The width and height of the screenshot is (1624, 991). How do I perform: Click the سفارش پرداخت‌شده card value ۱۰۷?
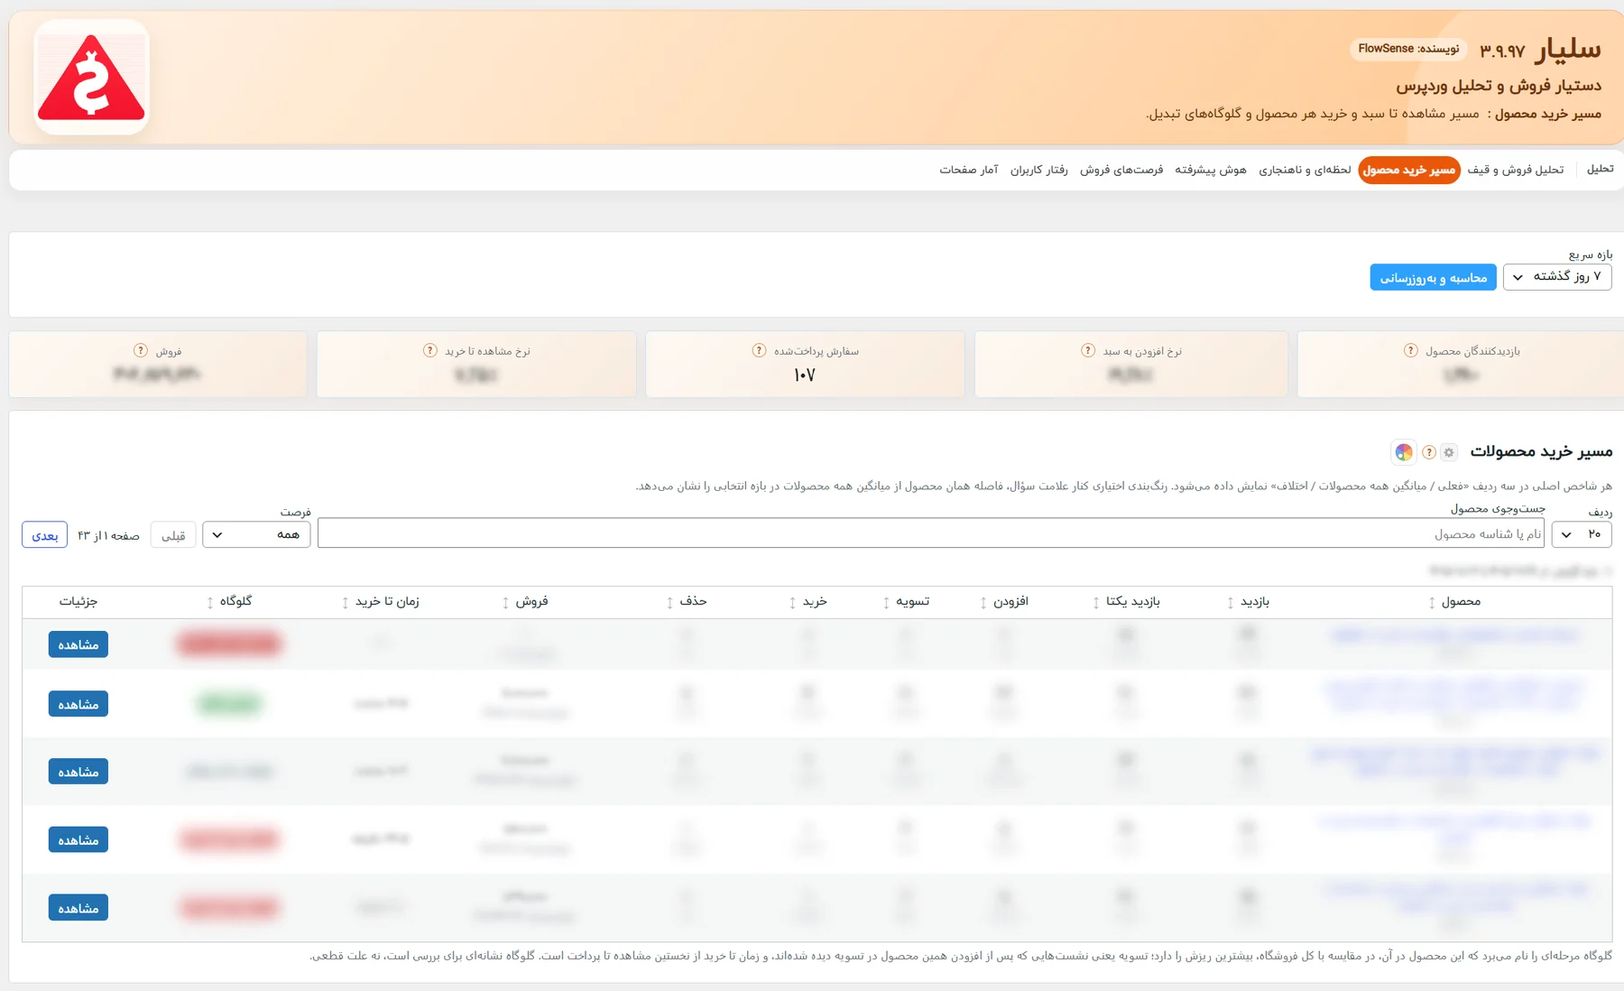coord(804,375)
